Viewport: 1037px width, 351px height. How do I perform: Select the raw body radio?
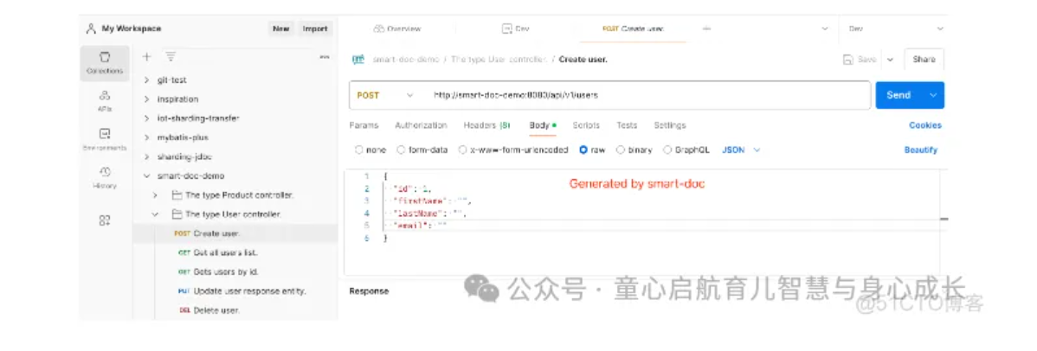point(583,150)
